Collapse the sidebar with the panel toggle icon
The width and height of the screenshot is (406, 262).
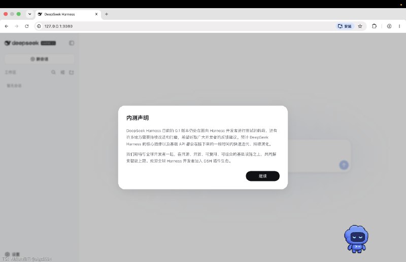[72, 43]
